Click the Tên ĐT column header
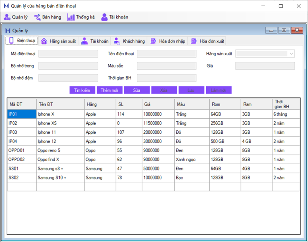The width and height of the screenshot is (308, 242). tap(60, 104)
